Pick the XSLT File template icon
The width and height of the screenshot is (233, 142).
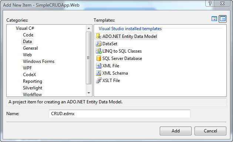point(99,81)
